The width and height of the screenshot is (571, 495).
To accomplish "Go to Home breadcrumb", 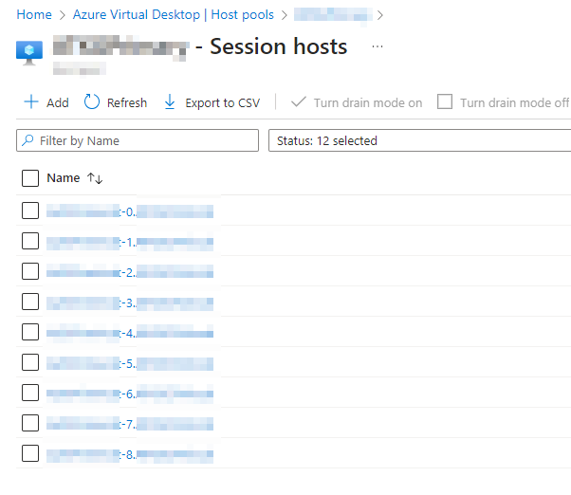I will pyautogui.click(x=34, y=15).
